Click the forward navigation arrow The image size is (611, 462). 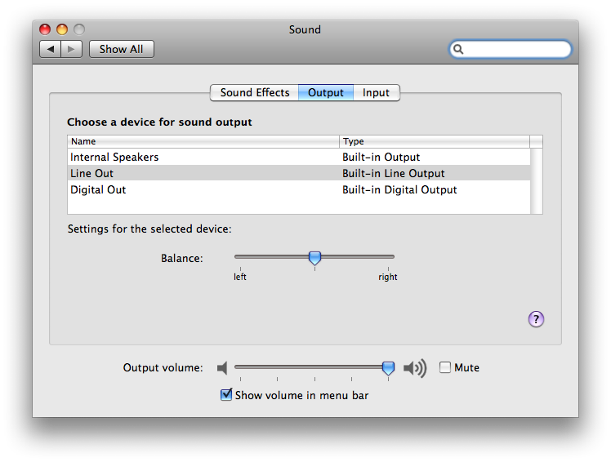pyautogui.click(x=71, y=49)
